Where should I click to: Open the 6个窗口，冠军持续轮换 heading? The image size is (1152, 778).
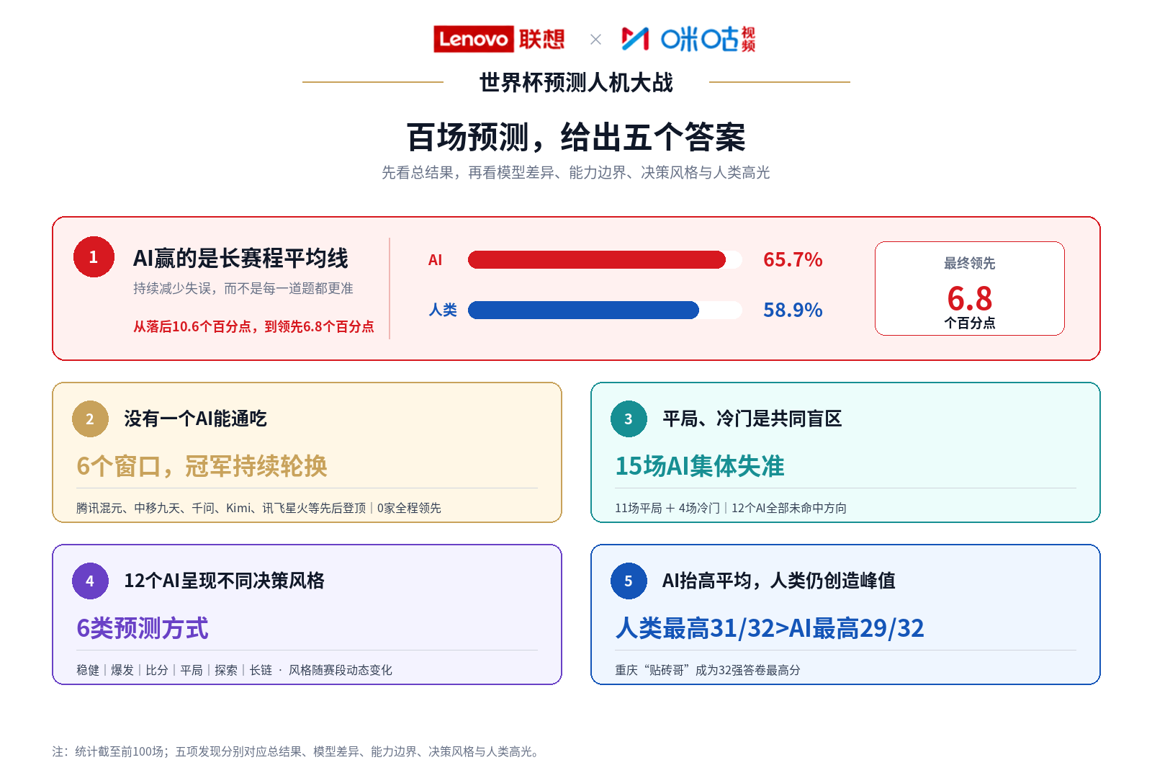coord(202,466)
